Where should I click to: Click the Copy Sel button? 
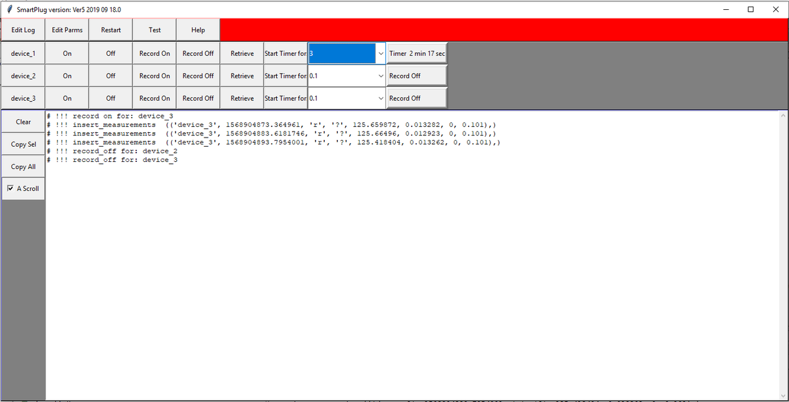pos(23,145)
